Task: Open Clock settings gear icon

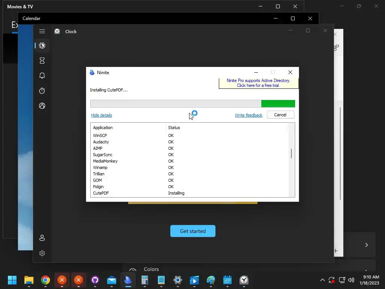Action: 42,253
